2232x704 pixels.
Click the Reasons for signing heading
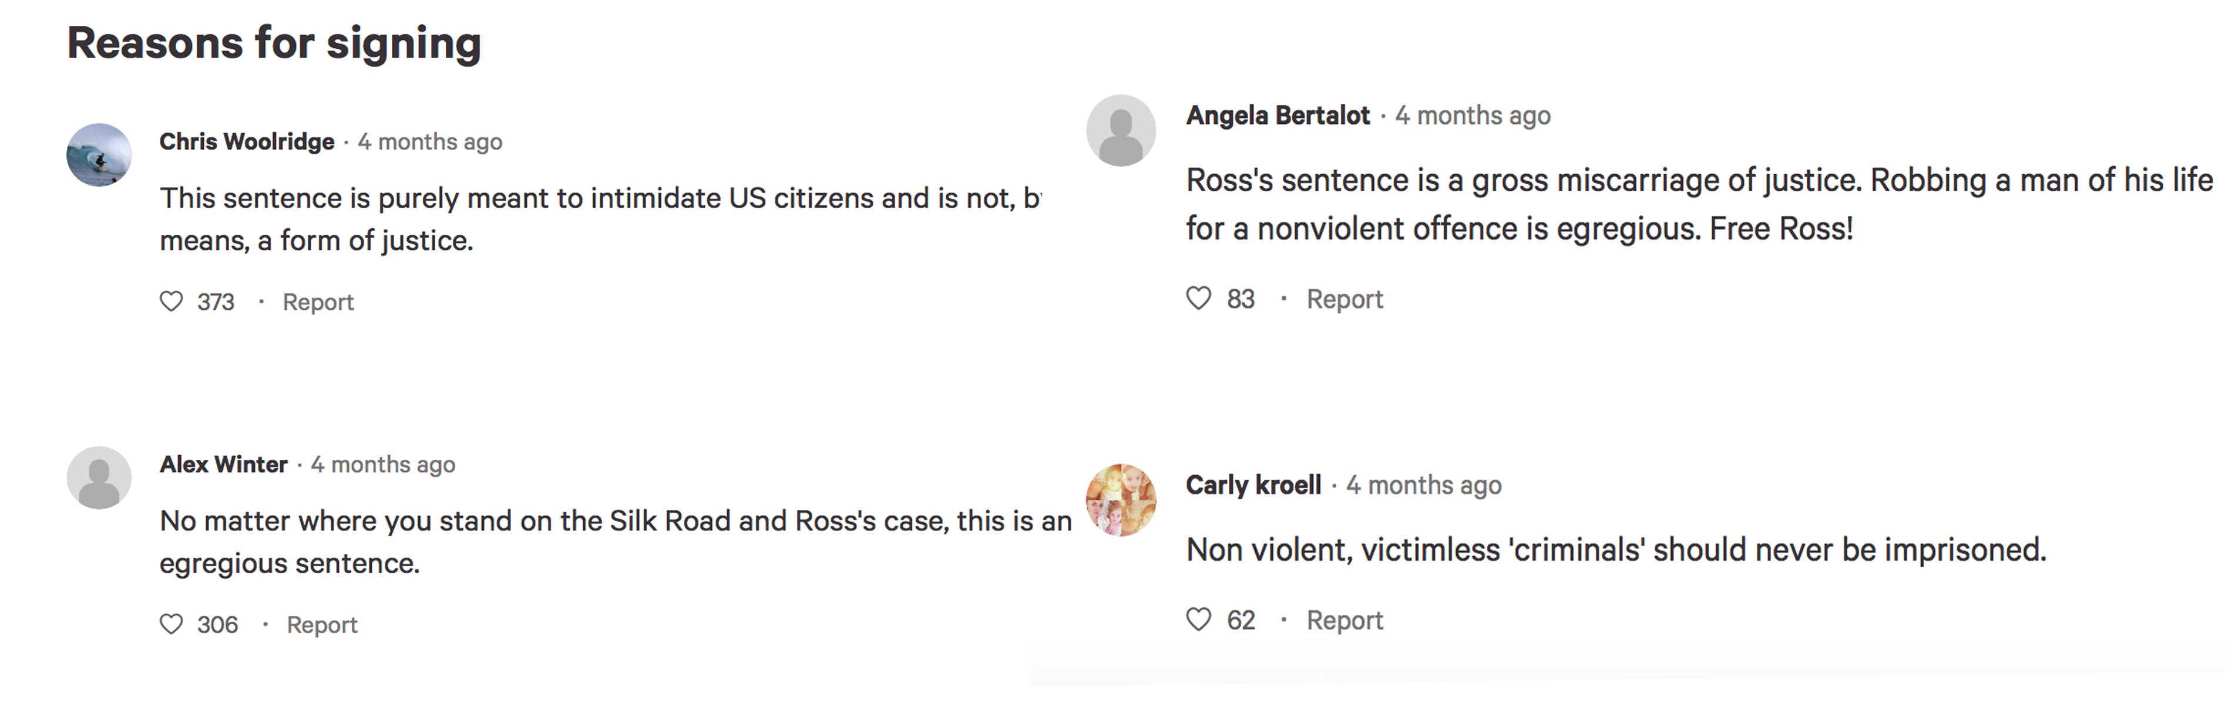coord(274,43)
